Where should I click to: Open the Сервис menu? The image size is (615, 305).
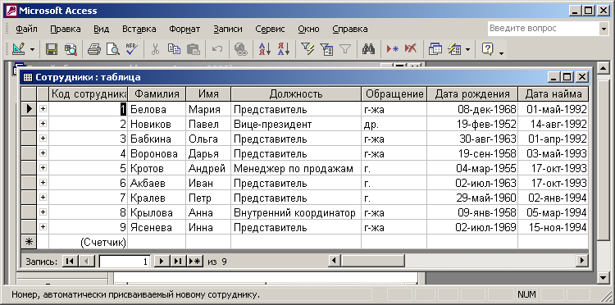pos(271,29)
